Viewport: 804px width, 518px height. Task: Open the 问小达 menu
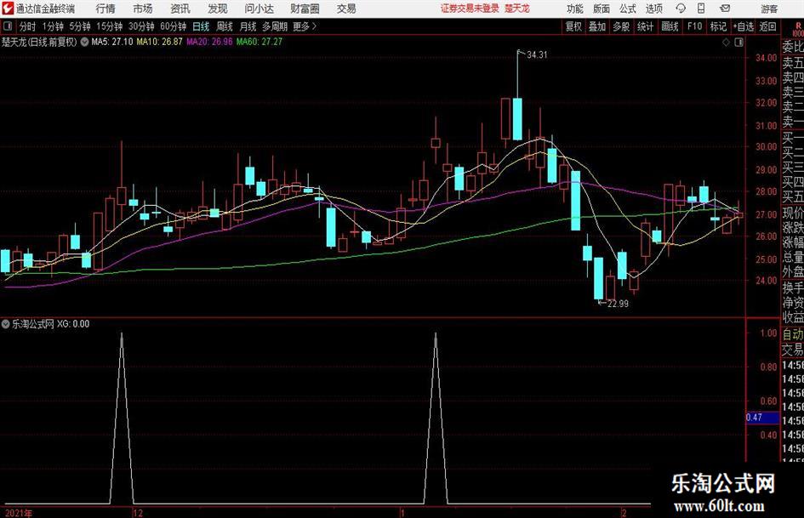(259, 9)
